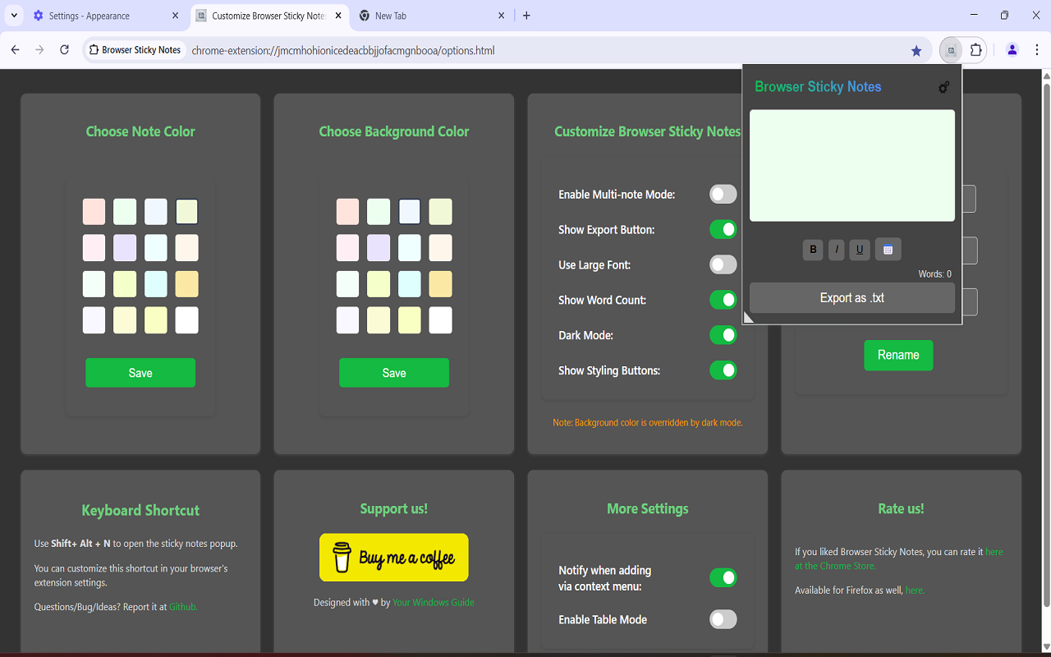Open the Chrome profile icon

(x=1012, y=50)
